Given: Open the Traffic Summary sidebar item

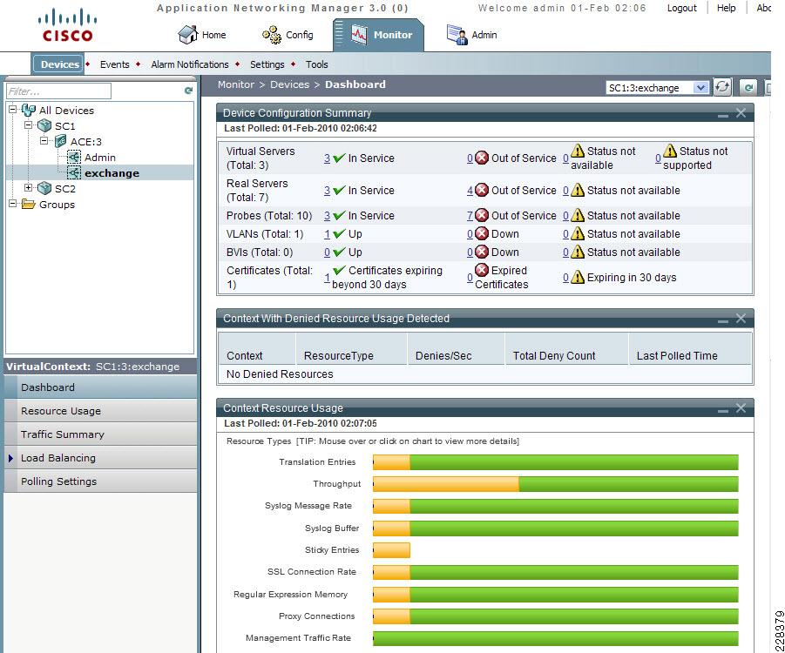Looking at the screenshot, I should [x=100, y=434].
